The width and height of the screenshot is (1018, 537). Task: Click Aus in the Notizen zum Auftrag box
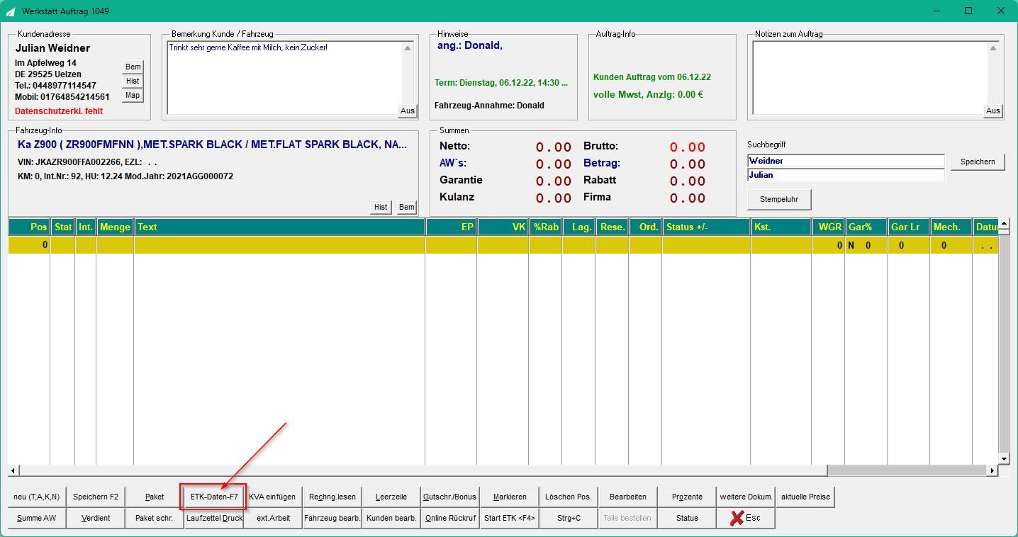(x=993, y=111)
